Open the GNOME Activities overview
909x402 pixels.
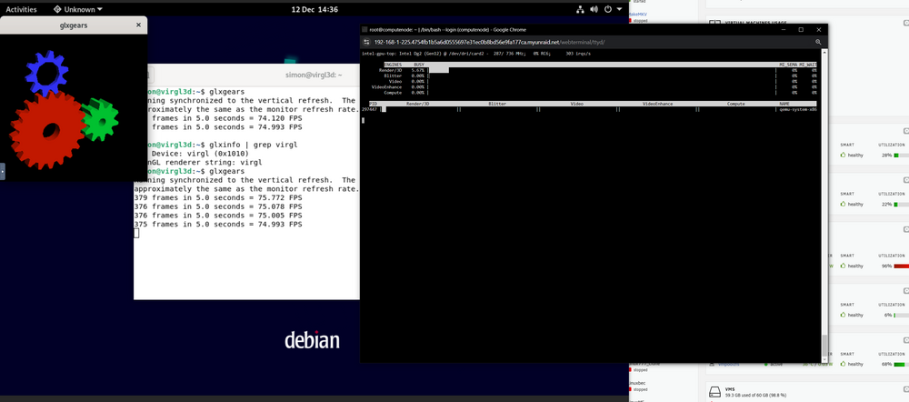coord(21,9)
